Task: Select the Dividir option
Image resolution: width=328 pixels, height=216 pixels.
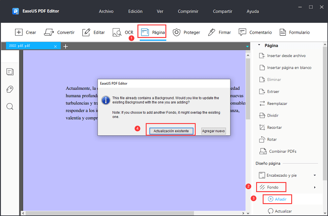Action: click(x=269, y=115)
